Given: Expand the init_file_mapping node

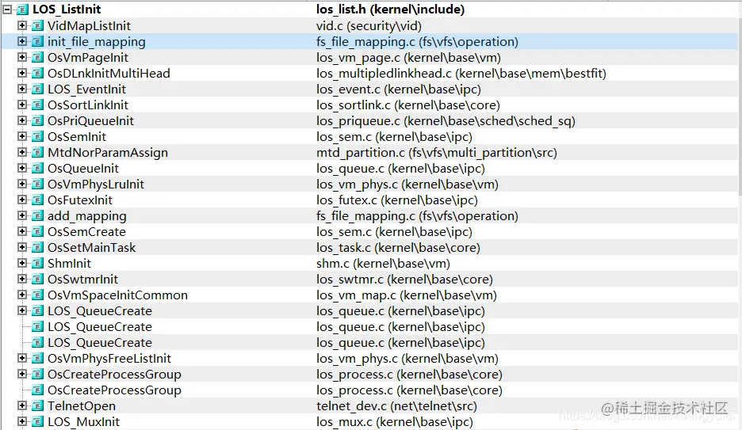Looking at the screenshot, I should tap(21, 42).
